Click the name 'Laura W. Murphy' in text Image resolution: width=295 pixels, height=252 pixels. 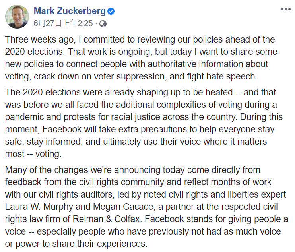[39, 207]
